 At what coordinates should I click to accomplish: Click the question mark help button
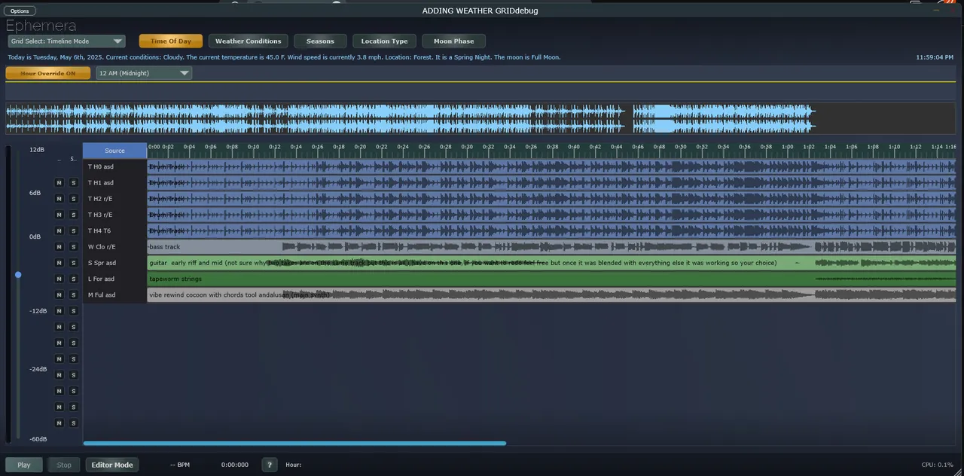[269, 465]
